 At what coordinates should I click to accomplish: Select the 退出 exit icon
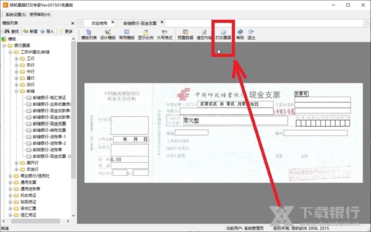coord(251,35)
